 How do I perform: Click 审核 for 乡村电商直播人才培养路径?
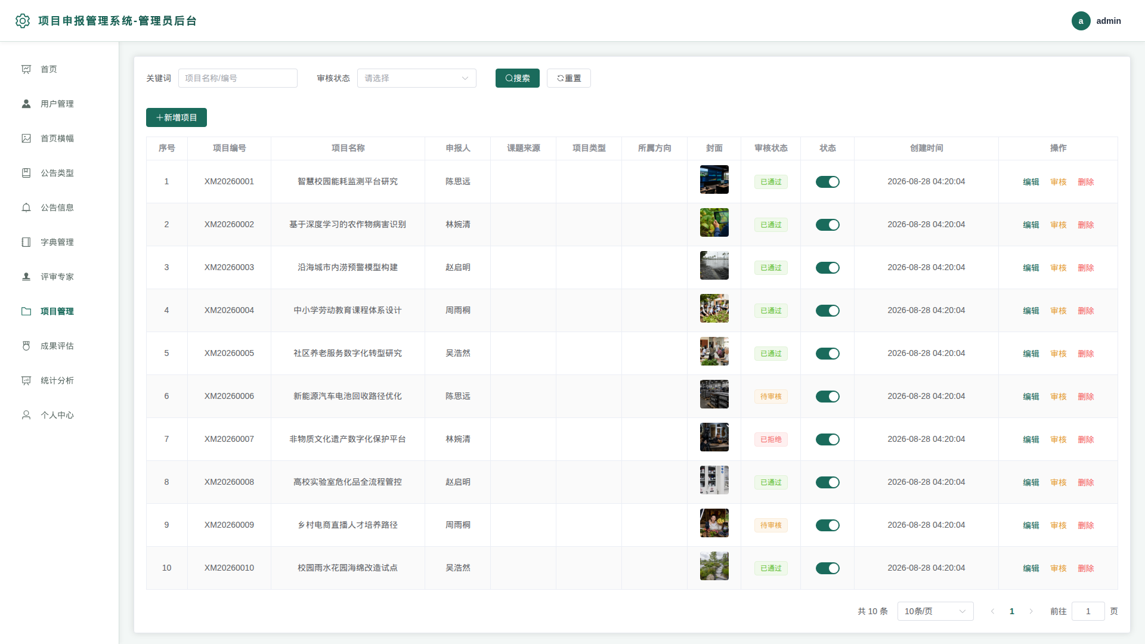point(1058,525)
